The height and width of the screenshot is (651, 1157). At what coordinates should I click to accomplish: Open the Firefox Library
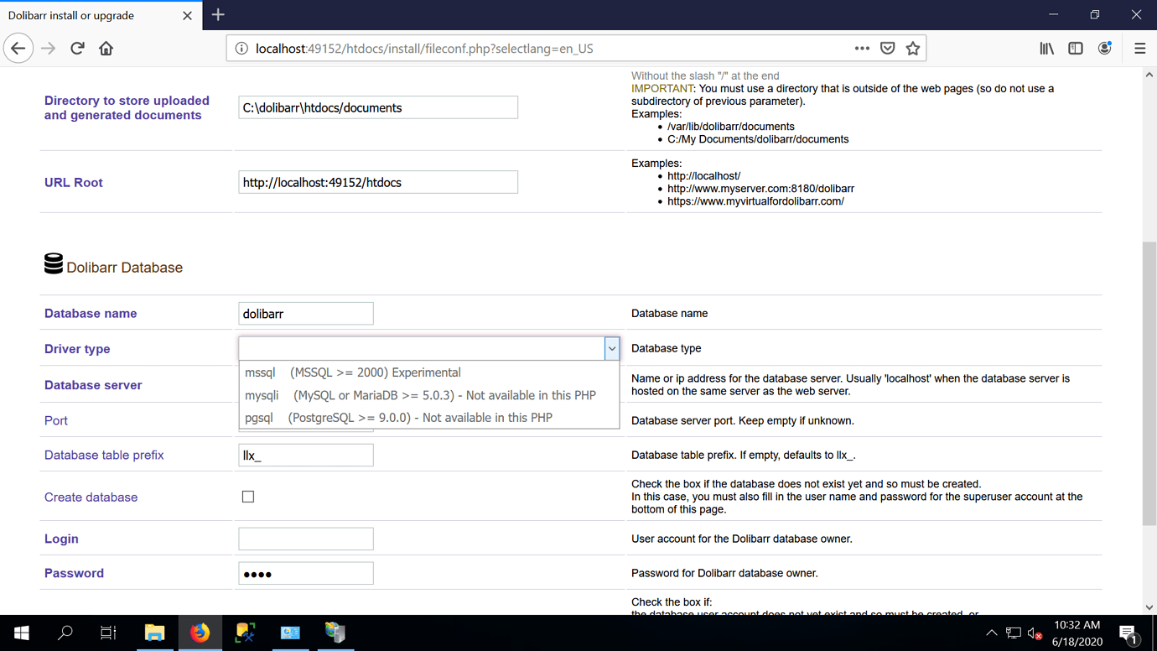(x=1046, y=48)
